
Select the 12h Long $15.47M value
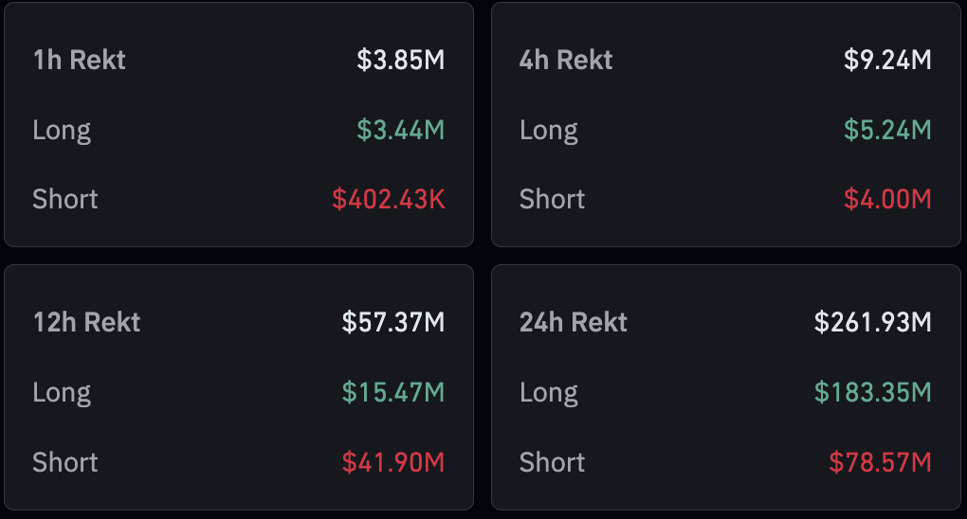392,392
